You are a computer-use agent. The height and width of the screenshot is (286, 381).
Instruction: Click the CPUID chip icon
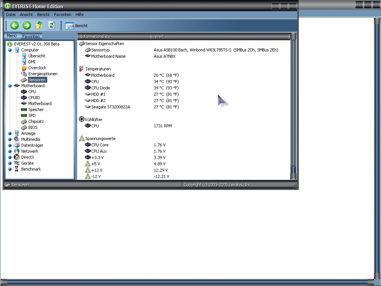point(24,98)
